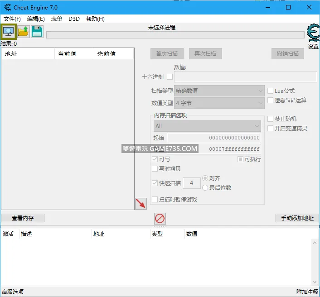The image size is (320, 297).
Task: Click the open folder load table icon
Action: coord(23,32)
